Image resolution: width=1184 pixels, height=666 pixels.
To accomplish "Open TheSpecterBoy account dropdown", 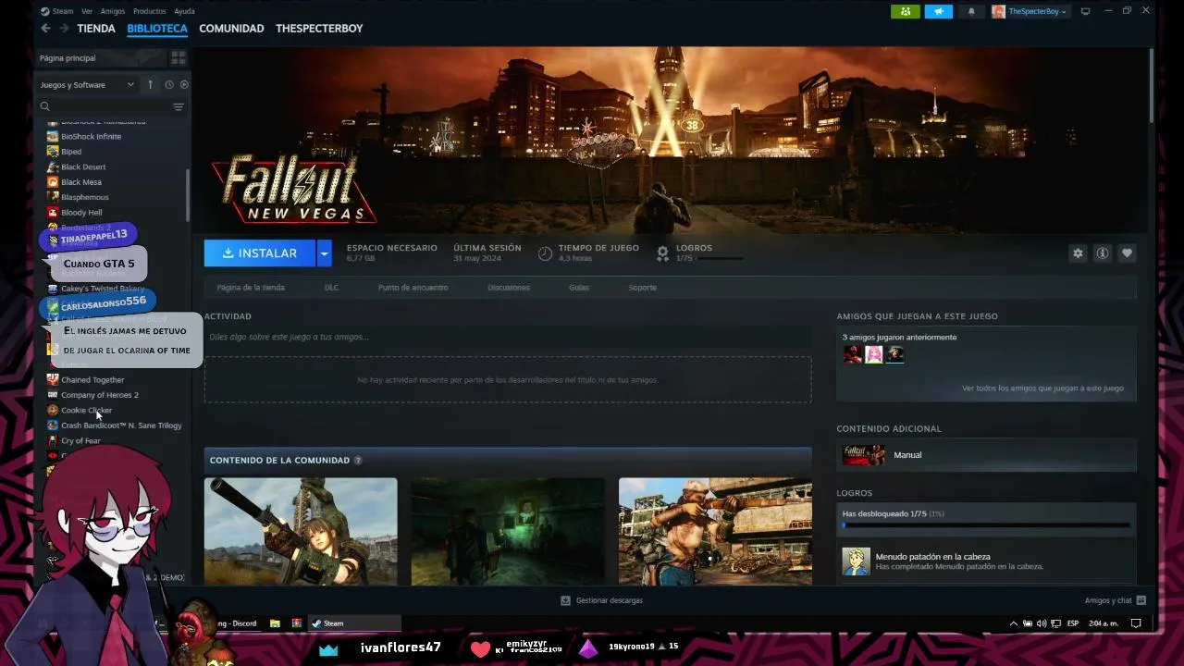I will click(x=1030, y=11).
